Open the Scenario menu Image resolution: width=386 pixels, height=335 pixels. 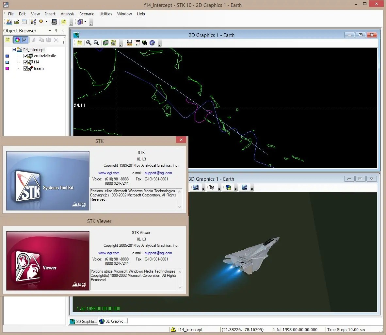[x=87, y=14]
